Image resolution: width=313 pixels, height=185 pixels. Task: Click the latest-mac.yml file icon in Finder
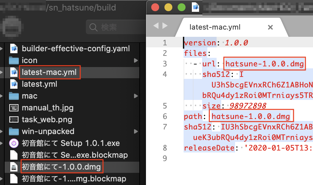click(14, 72)
